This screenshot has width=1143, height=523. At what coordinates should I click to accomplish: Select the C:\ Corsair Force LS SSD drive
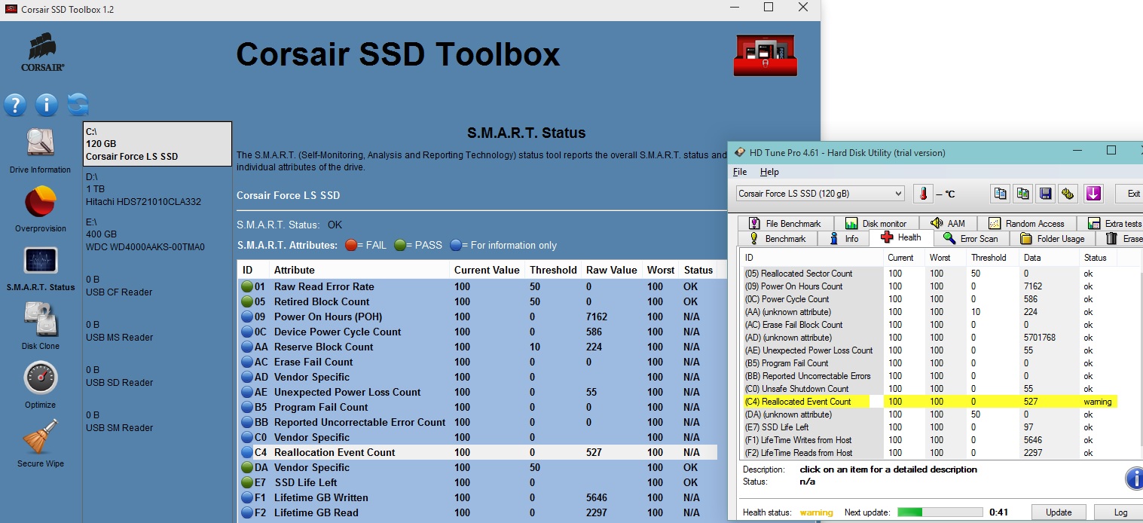pos(157,144)
